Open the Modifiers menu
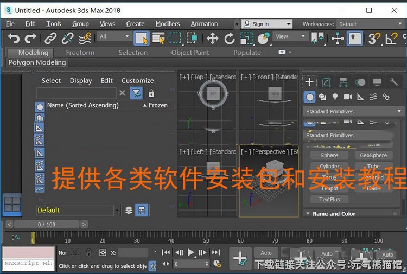This screenshot has width=407, height=274. 167,24
